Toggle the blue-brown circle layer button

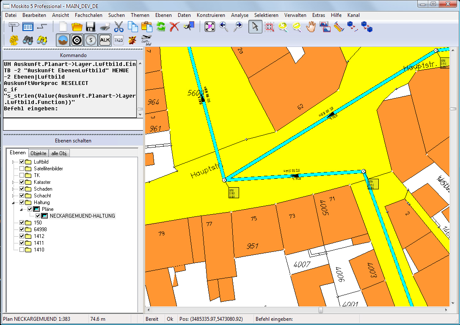pyautogui.click(x=63, y=40)
